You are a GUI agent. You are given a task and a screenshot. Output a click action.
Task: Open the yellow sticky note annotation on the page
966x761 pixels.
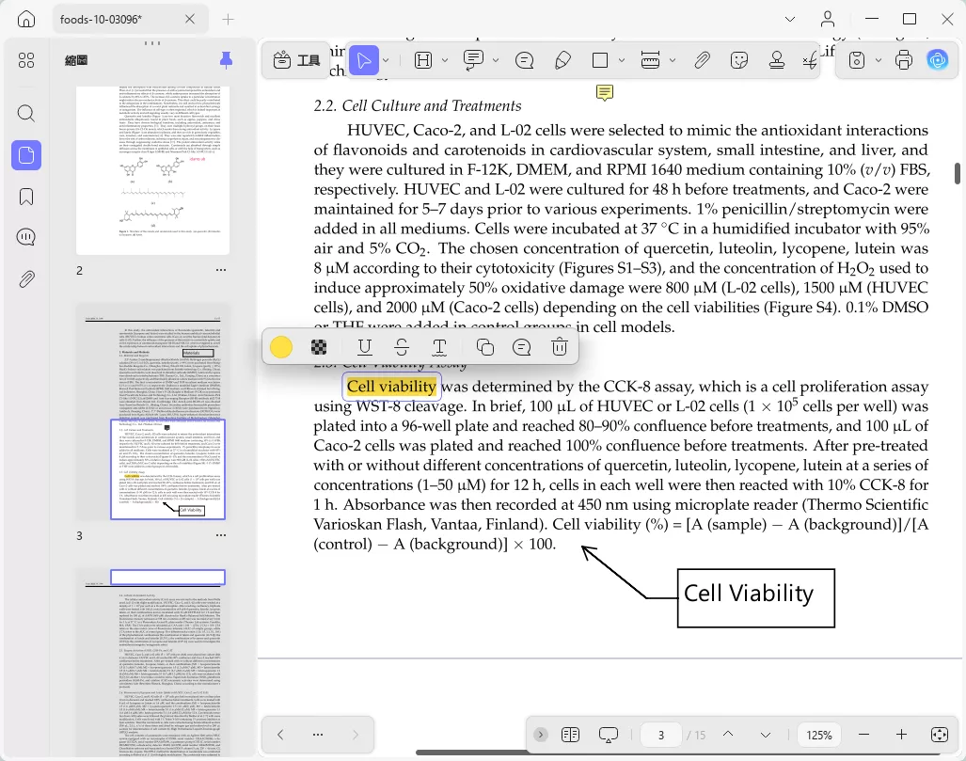pos(605,93)
